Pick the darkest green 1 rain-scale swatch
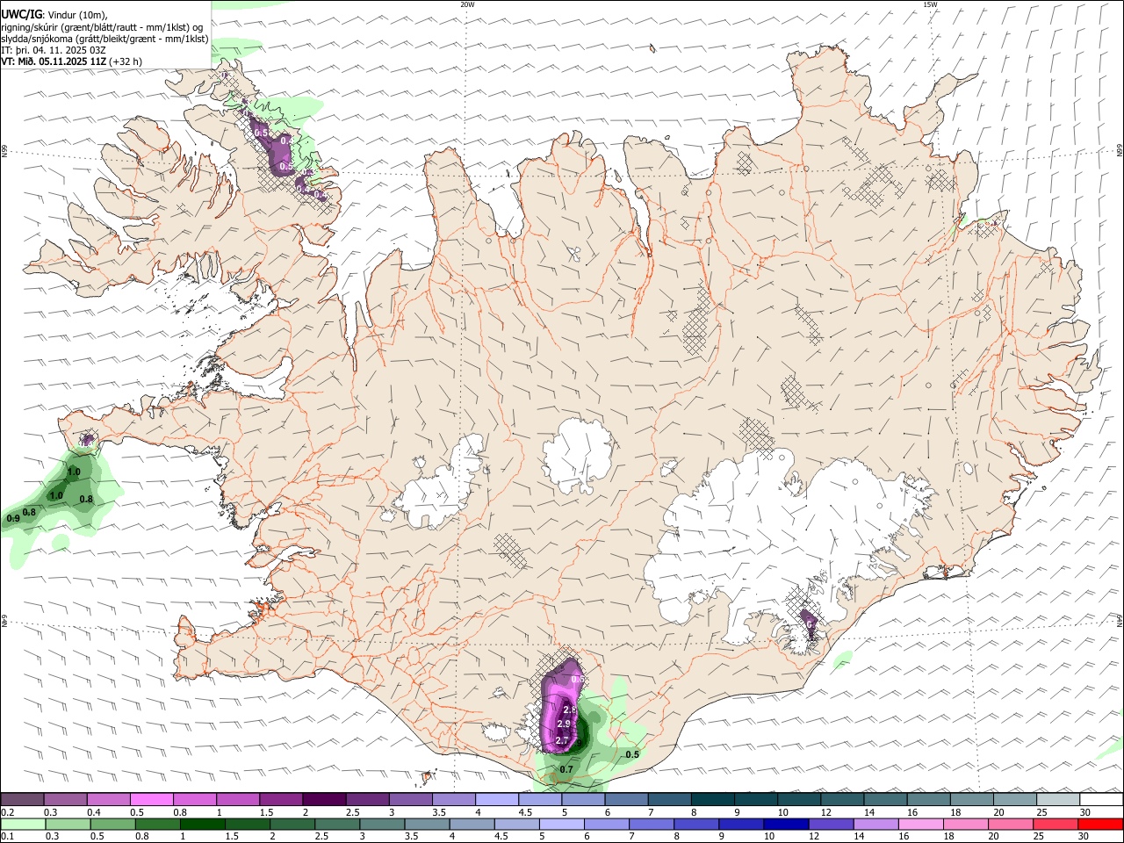 [x=202, y=824]
